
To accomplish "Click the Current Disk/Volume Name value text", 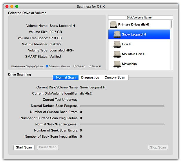I will click(93, 87).
